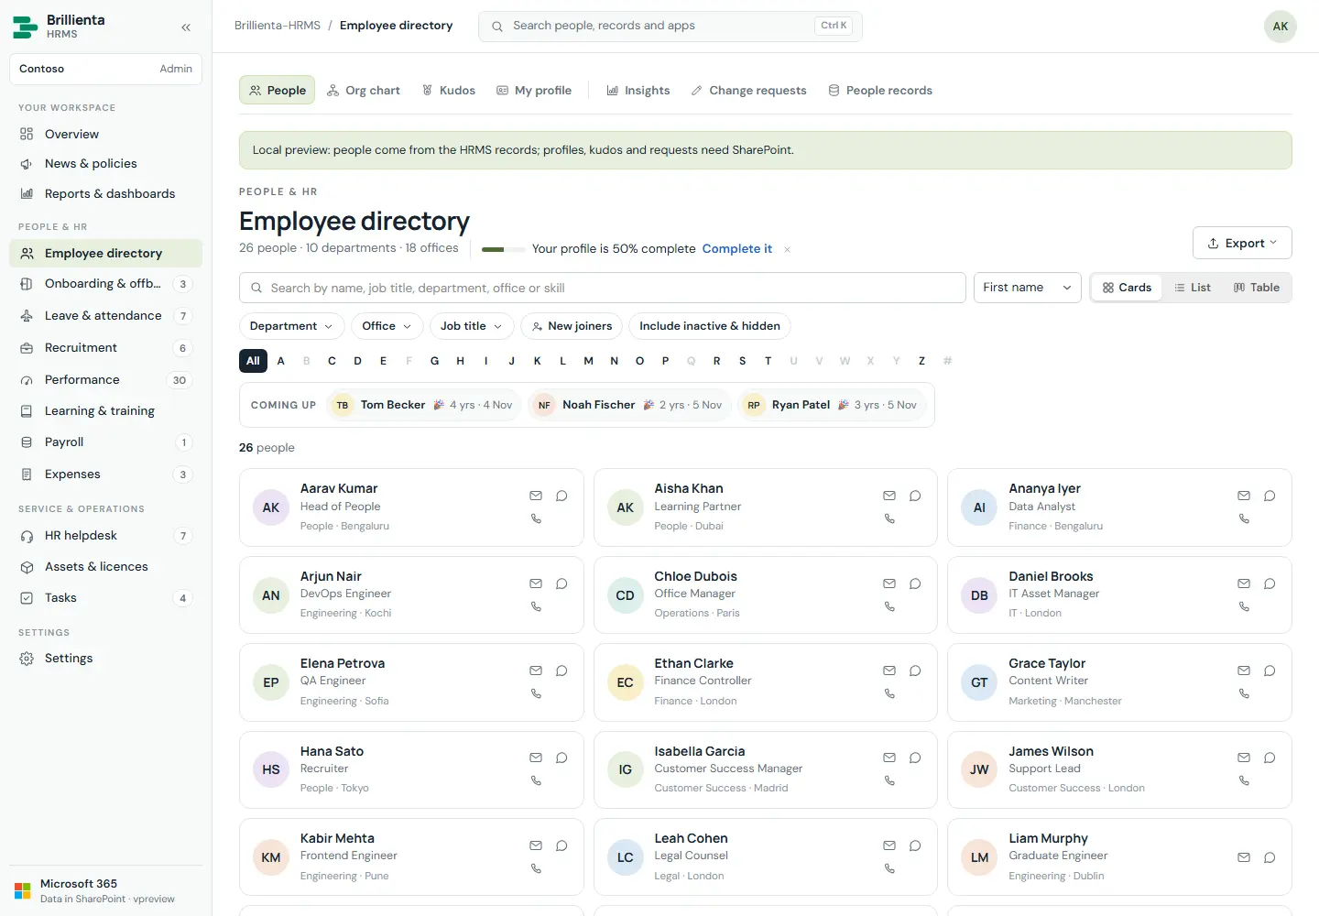Switch to Cards view
Viewport: 1319px width, 916px height.
point(1127,288)
